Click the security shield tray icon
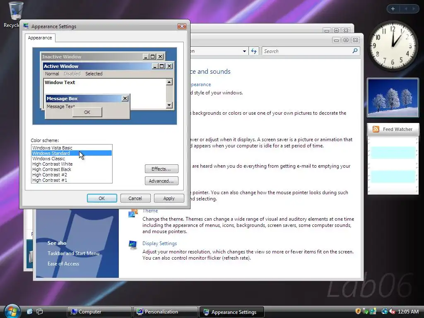This screenshot has width=424, height=318. coord(358,311)
